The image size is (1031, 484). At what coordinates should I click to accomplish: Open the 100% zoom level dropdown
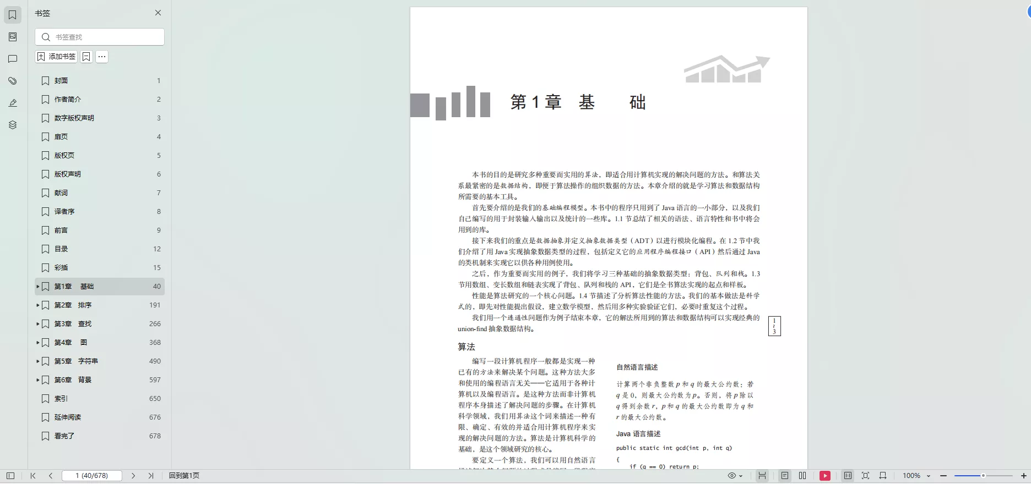pos(916,476)
